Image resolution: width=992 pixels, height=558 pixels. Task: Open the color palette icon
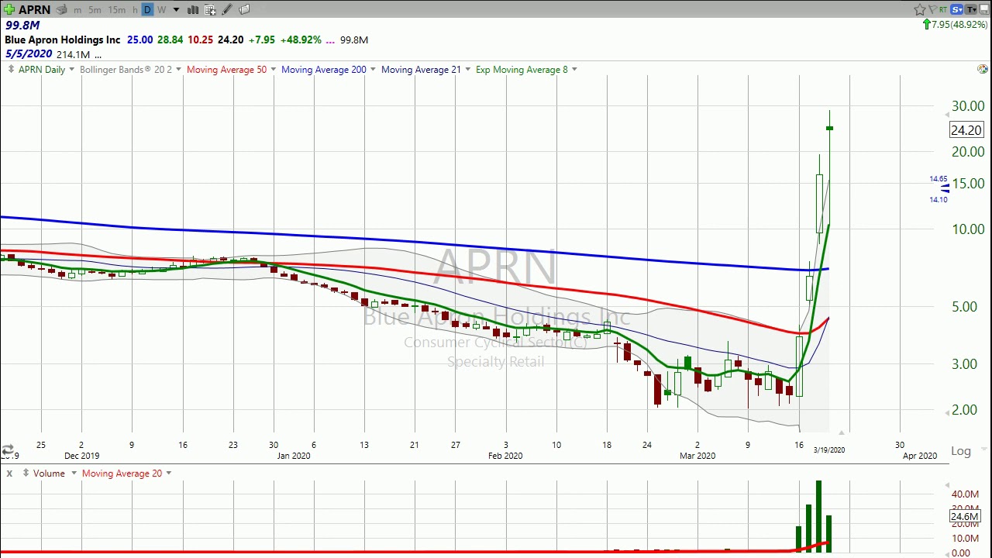[x=983, y=70]
